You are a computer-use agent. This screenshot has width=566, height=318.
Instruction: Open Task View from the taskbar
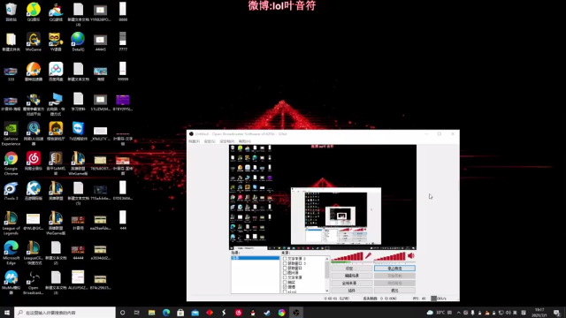(x=137, y=313)
